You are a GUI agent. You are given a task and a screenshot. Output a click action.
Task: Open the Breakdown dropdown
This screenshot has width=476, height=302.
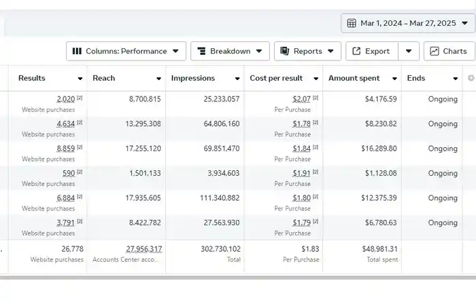230,51
